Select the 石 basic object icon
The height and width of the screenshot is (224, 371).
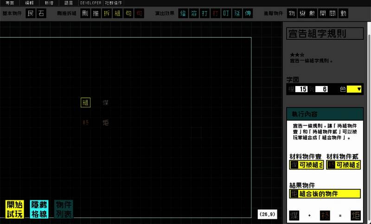click(42, 13)
